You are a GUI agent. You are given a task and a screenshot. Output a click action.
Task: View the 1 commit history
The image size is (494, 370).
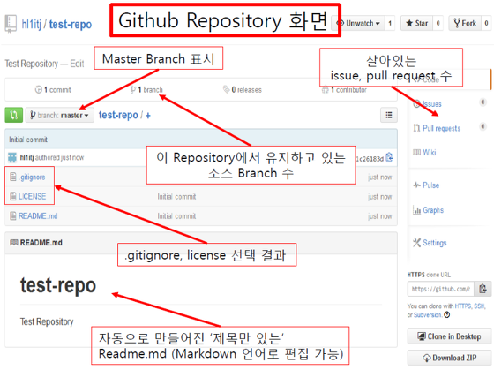(53, 90)
